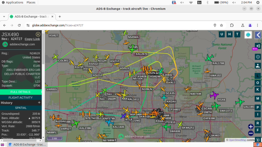Close the JSX490 aircraft info panel
The height and width of the screenshot is (147, 262).
coord(38,34)
